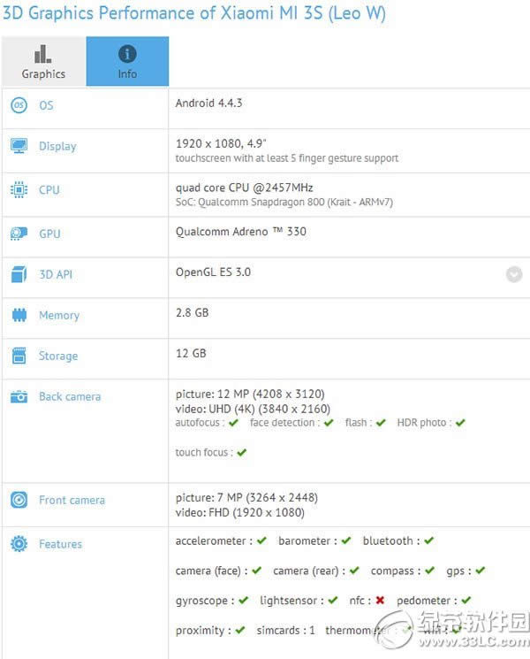Click the GPU card icon
This screenshot has height=659, width=530.
(x=19, y=234)
